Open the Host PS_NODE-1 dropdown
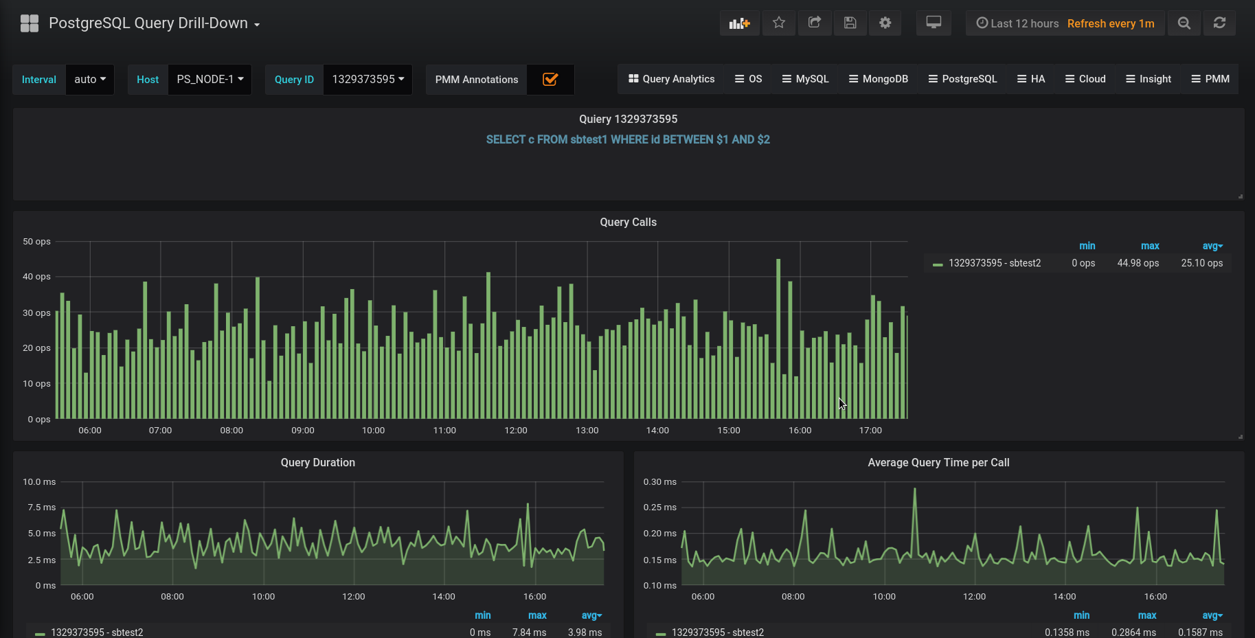Viewport: 1255px width, 638px height. pos(210,80)
